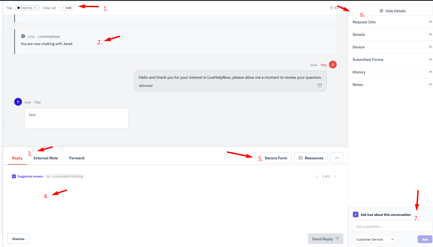This screenshot has height=247, width=433.
Task: Remove the Internal tag via its x
Action: pyautogui.click(x=35, y=8)
